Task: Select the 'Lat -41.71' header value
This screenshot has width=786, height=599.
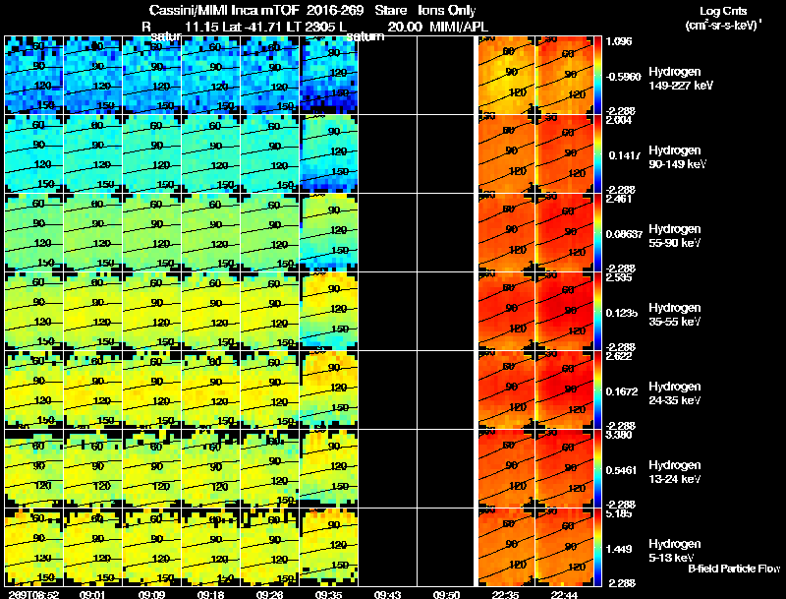Action: [x=253, y=27]
